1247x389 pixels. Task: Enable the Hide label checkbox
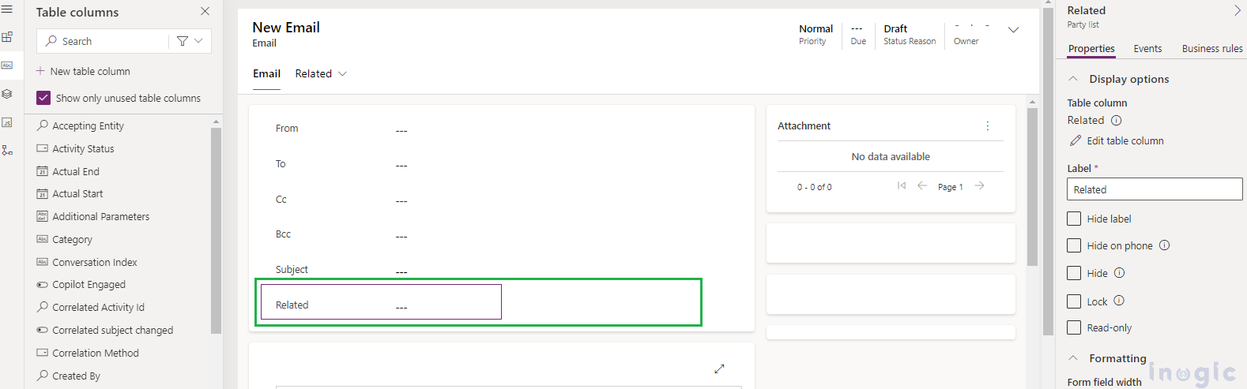click(1074, 219)
